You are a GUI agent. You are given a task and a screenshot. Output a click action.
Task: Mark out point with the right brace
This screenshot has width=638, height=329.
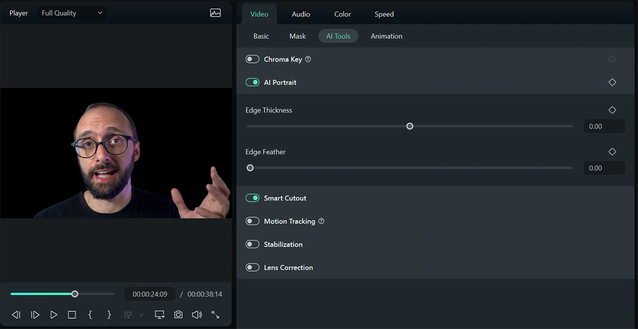(x=109, y=315)
